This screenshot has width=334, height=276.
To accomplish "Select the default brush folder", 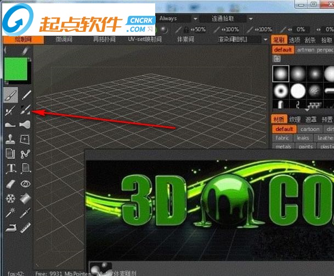I will pyautogui.click(x=283, y=50).
